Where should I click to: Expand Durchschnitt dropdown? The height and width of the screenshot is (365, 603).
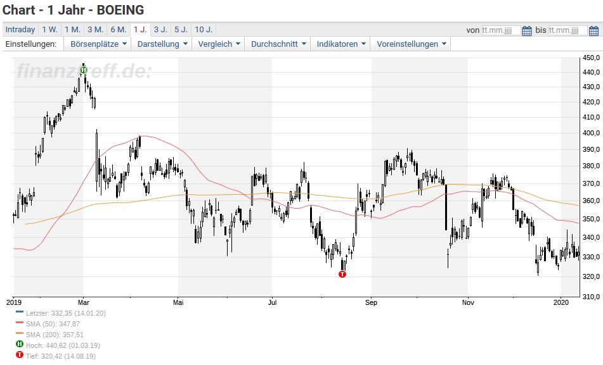(278, 44)
